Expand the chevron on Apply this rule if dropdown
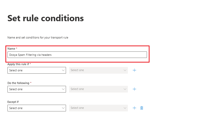 pos(63,70)
